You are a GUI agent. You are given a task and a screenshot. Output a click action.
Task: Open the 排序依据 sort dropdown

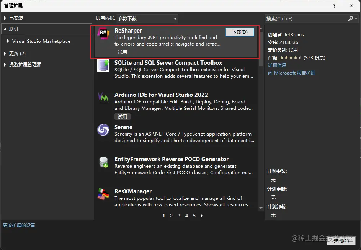pos(147,19)
